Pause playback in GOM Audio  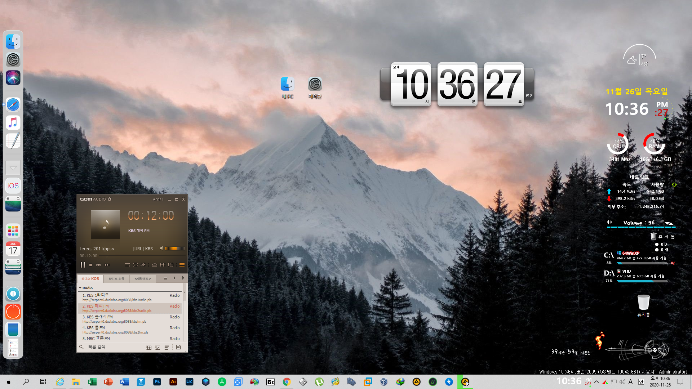tap(83, 265)
